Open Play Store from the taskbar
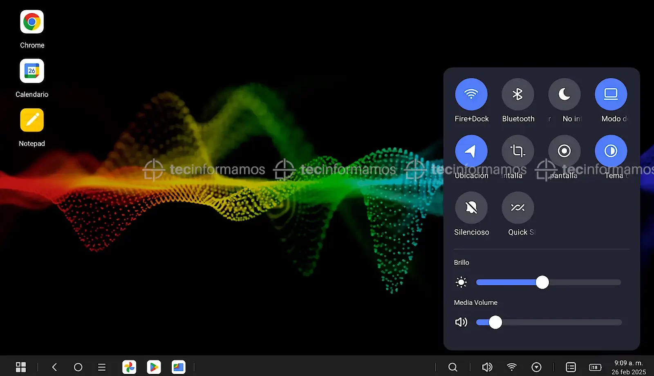The image size is (654, 376). pos(154,367)
